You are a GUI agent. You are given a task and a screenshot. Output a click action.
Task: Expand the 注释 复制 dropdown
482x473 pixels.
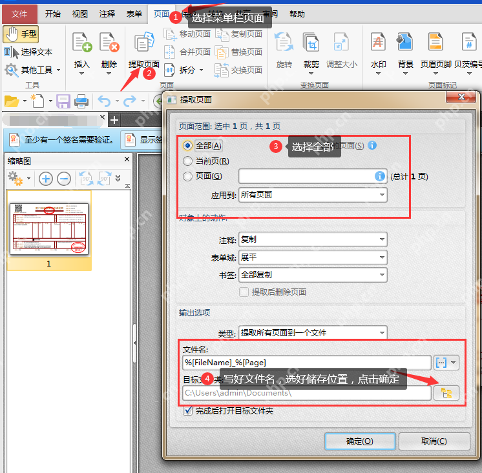[x=313, y=239]
